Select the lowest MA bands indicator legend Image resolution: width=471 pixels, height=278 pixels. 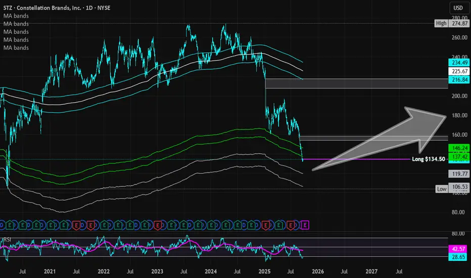tap(16, 48)
